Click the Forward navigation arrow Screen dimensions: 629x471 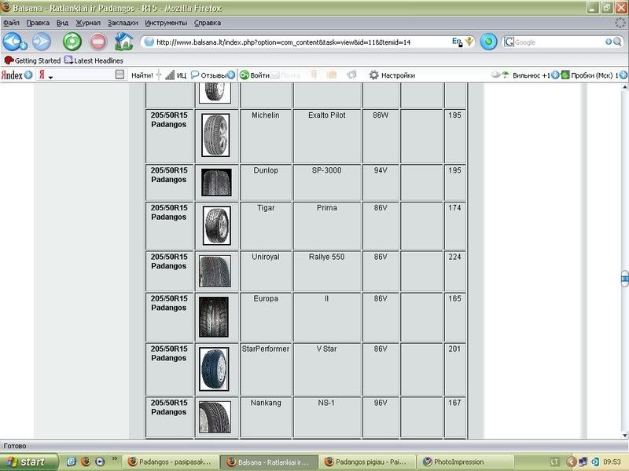[x=41, y=42]
